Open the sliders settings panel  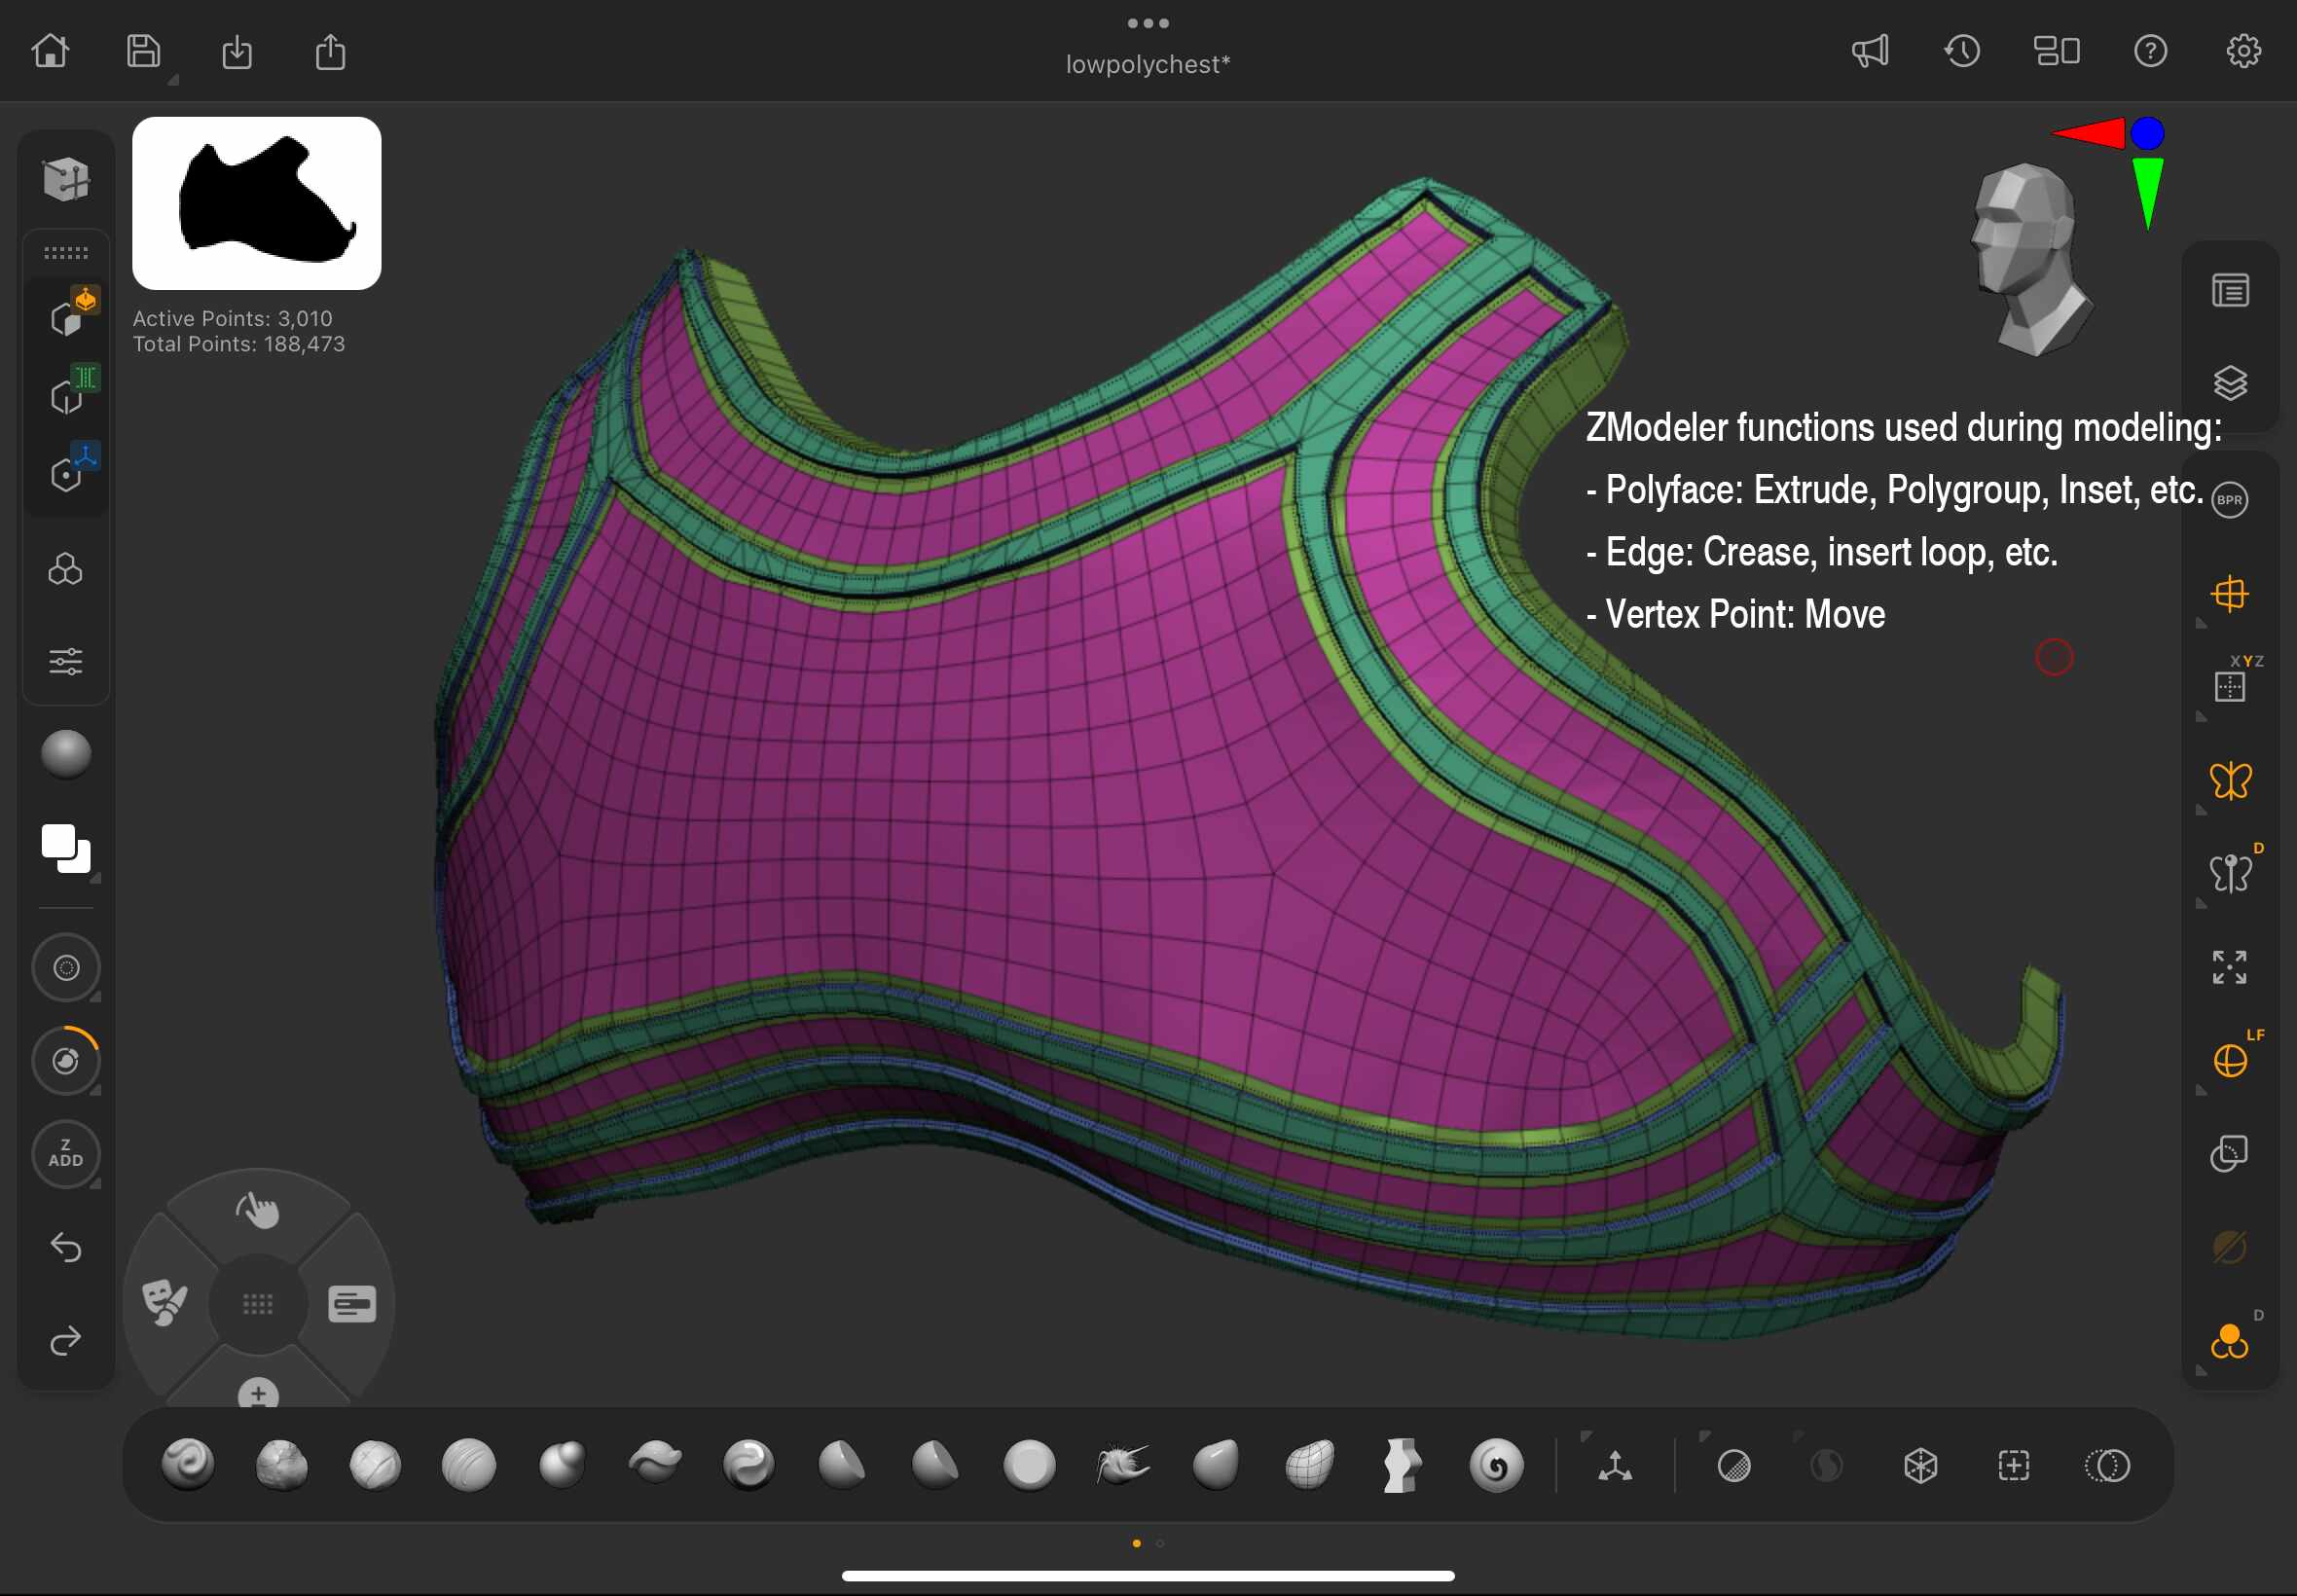[x=66, y=661]
